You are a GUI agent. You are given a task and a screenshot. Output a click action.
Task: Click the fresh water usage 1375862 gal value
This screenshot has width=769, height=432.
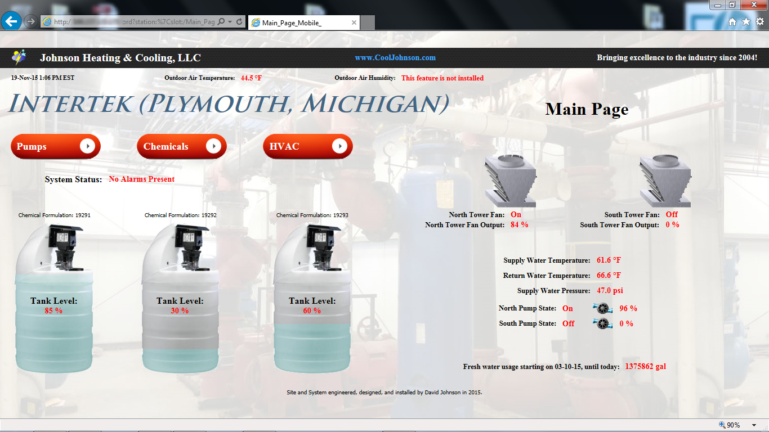(645, 366)
